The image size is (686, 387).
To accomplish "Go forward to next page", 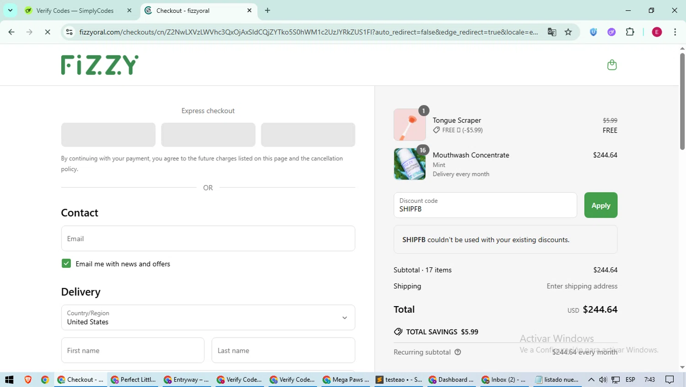I will pos(29,32).
